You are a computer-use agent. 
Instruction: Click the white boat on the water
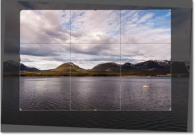pyautogui.click(x=146, y=87)
